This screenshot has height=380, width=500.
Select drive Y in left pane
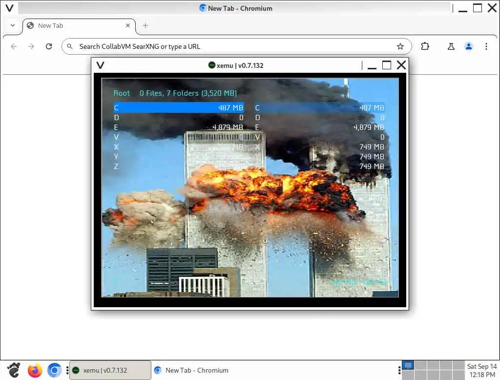click(179, 157)
